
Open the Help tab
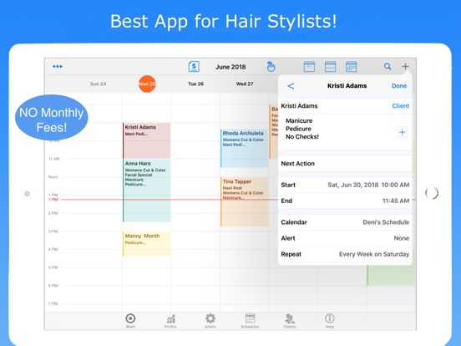330,321
